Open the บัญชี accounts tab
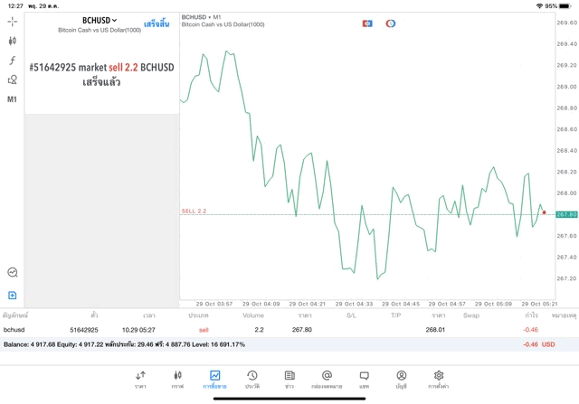 tap(402, 380)
